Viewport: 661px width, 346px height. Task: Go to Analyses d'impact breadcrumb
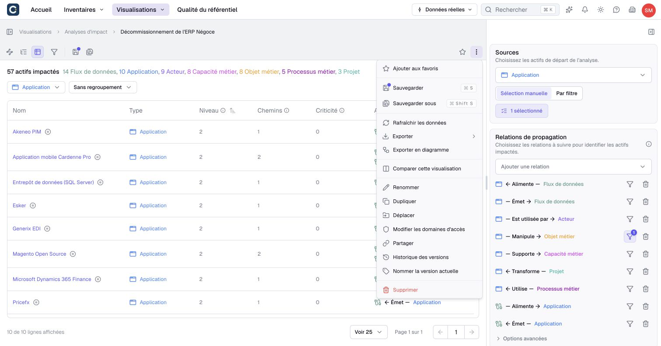point(86,32)
